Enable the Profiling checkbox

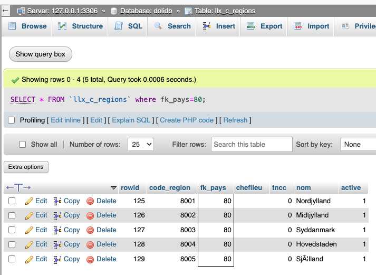(12, 120)
